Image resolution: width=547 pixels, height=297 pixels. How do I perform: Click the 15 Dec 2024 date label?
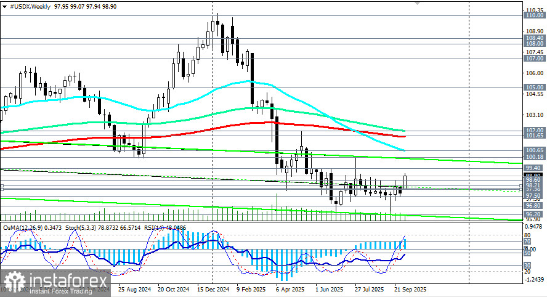click(213, 290)
